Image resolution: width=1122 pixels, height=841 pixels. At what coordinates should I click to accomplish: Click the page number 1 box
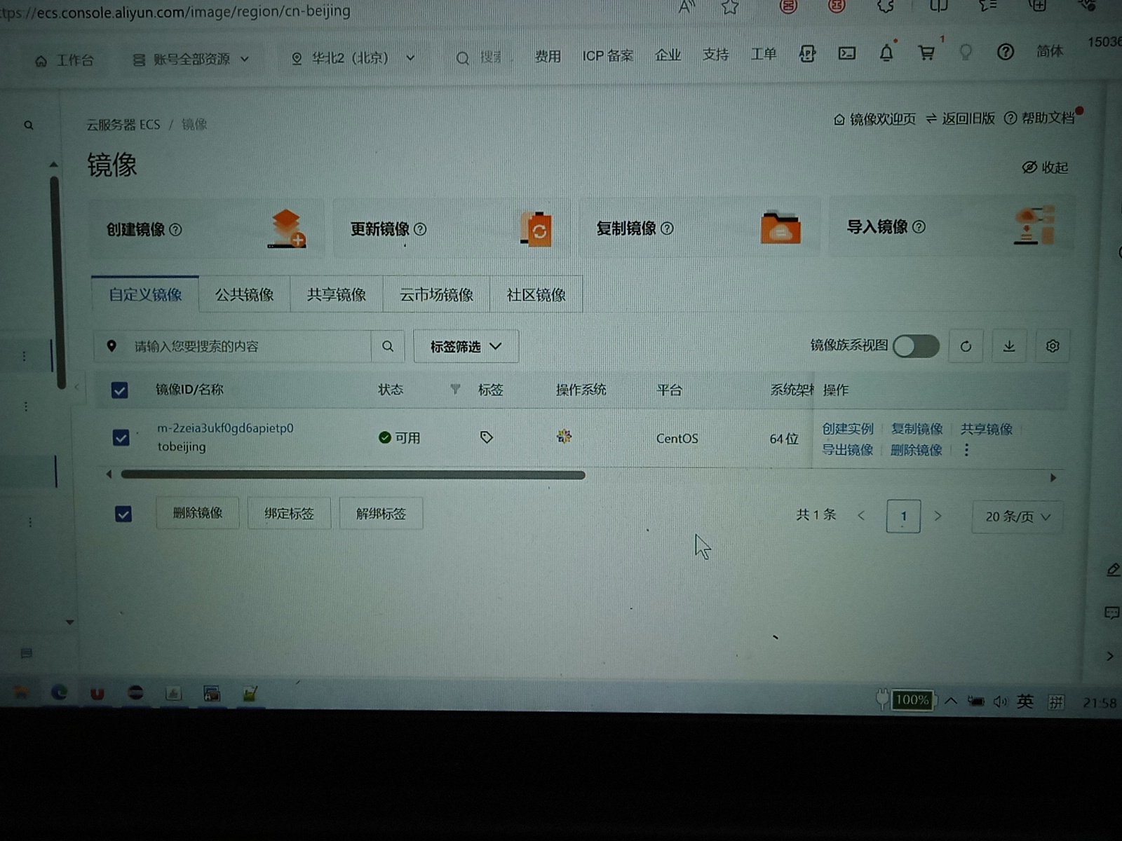(x=903, y=517)
